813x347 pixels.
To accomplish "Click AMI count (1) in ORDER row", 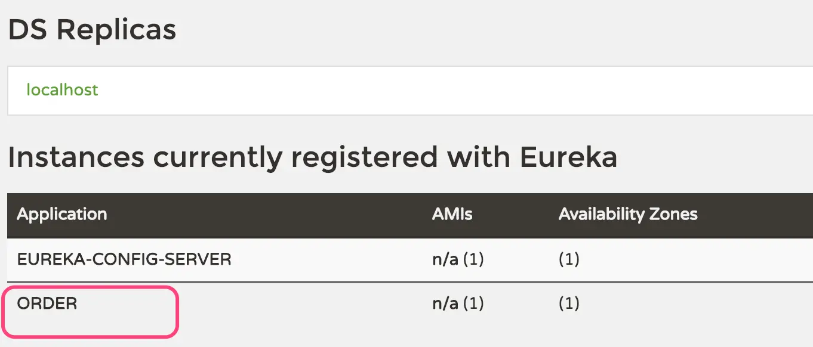I will click(x=473, y=304).
